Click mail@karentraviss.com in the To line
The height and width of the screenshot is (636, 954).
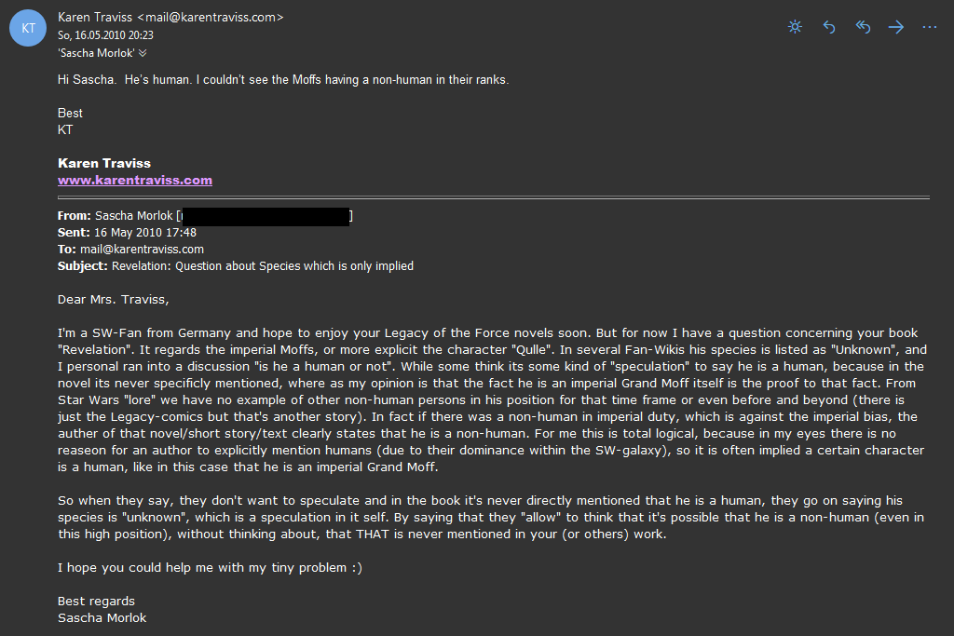142,250
